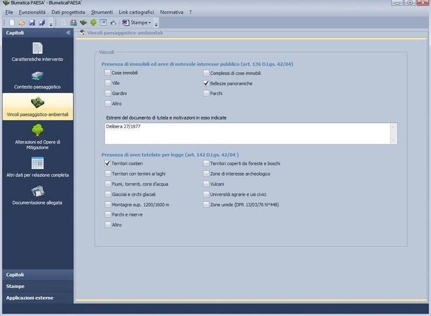Click the New document toolbar icon
The height and width of the screenshot is (316, 431).
click(12, 23)
